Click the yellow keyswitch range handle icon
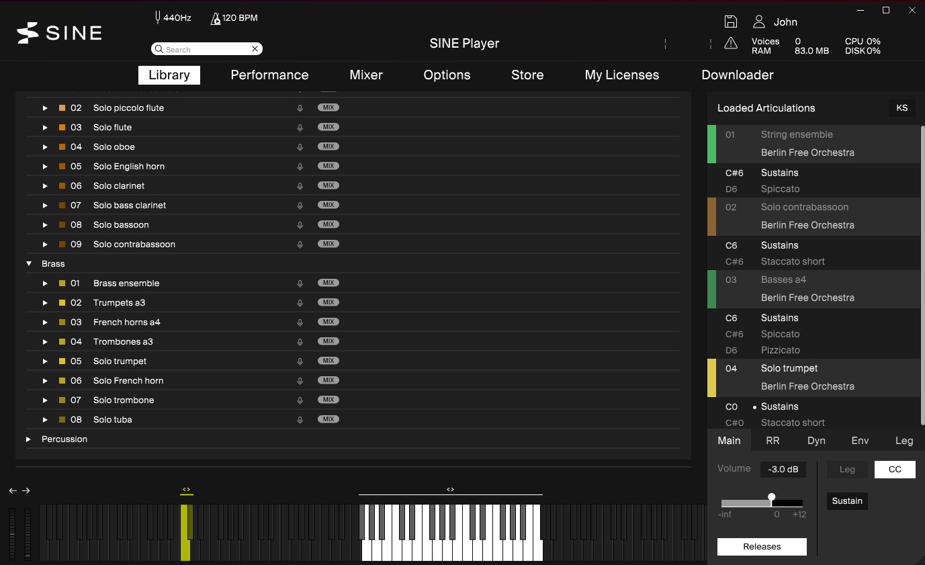This screenshot has width=925, height=565. 187,489
